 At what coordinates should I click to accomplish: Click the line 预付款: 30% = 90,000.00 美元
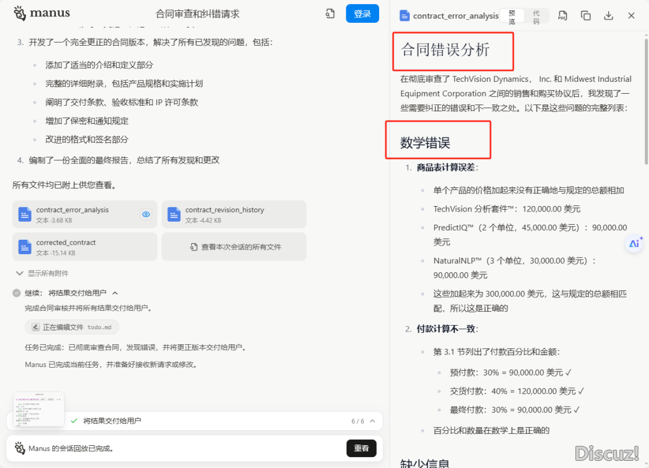tap(511, 372)
